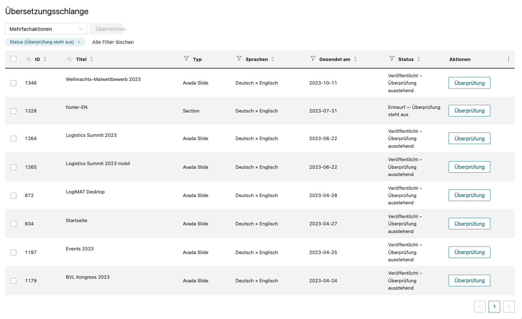The height and width of the screenshot is (319, 522).
Task: Start Überprüfung for BVL Kongress 2023
Action: pos(469,281)
